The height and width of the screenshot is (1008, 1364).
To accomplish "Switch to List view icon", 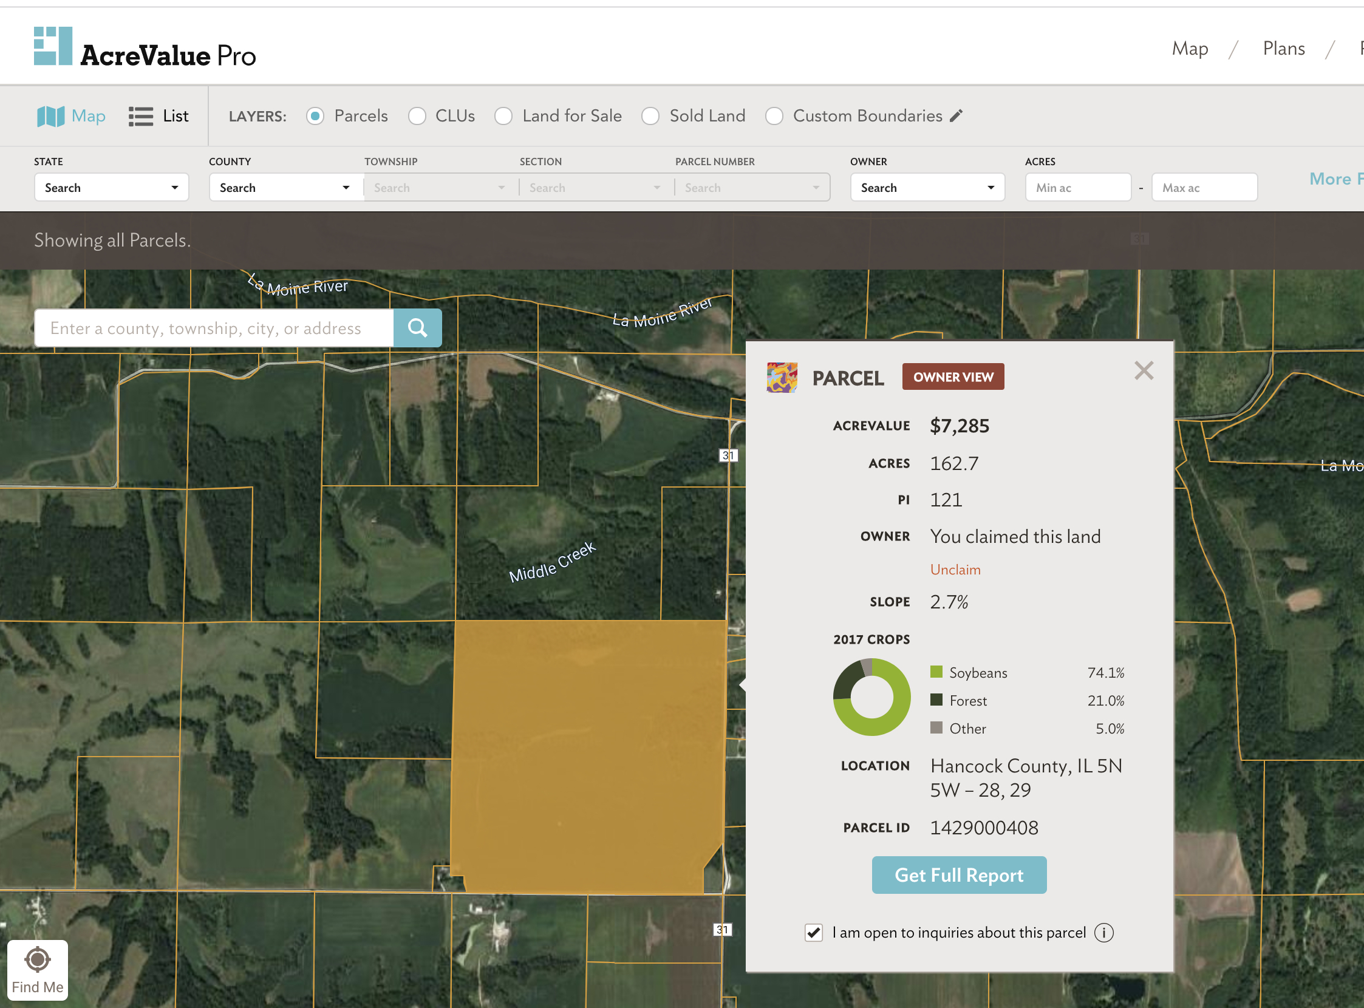I will pyautogui.click(x=141, y=116).
